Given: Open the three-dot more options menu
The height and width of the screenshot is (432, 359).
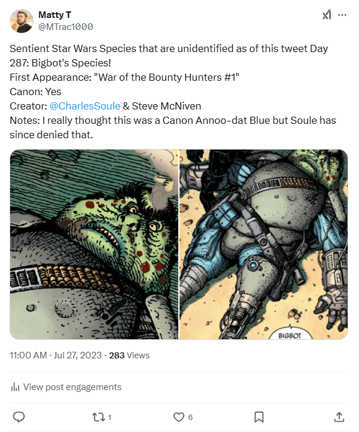Looking at the screenshot, I should tap(342, 15).
